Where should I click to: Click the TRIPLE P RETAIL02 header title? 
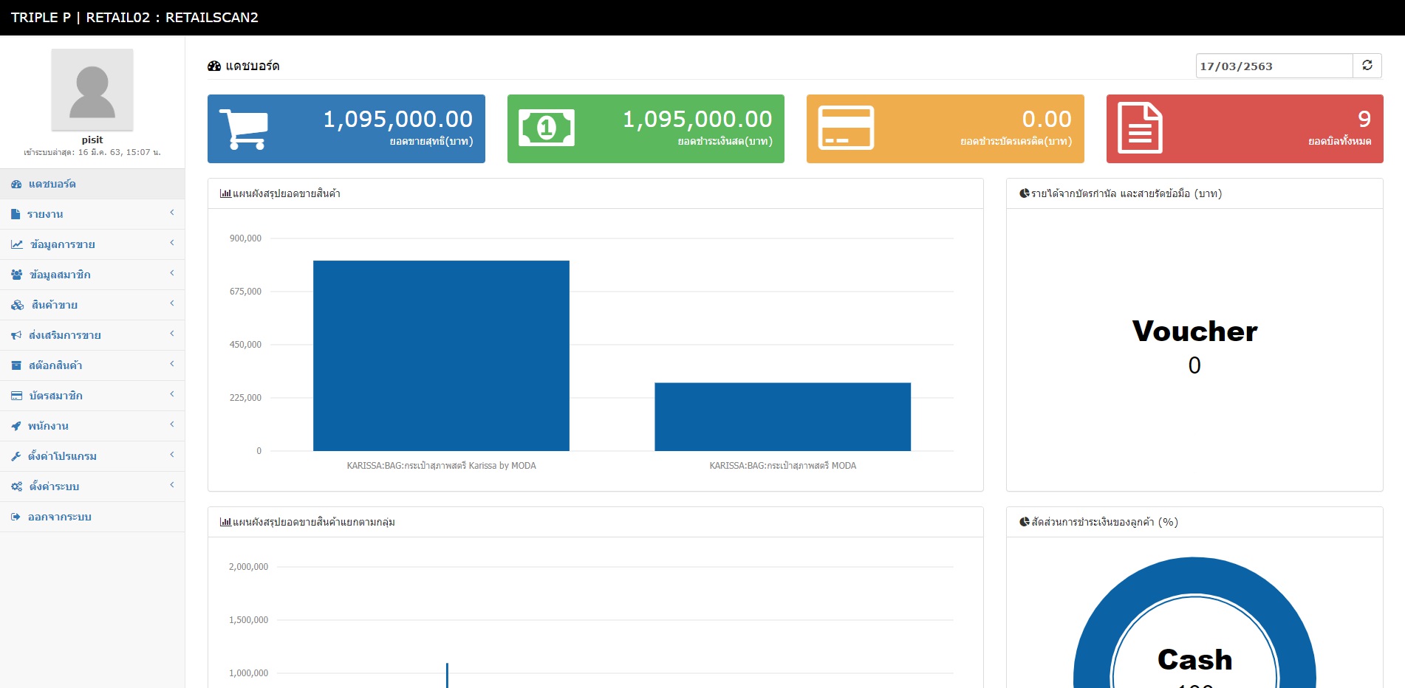[x=134, y=17]
